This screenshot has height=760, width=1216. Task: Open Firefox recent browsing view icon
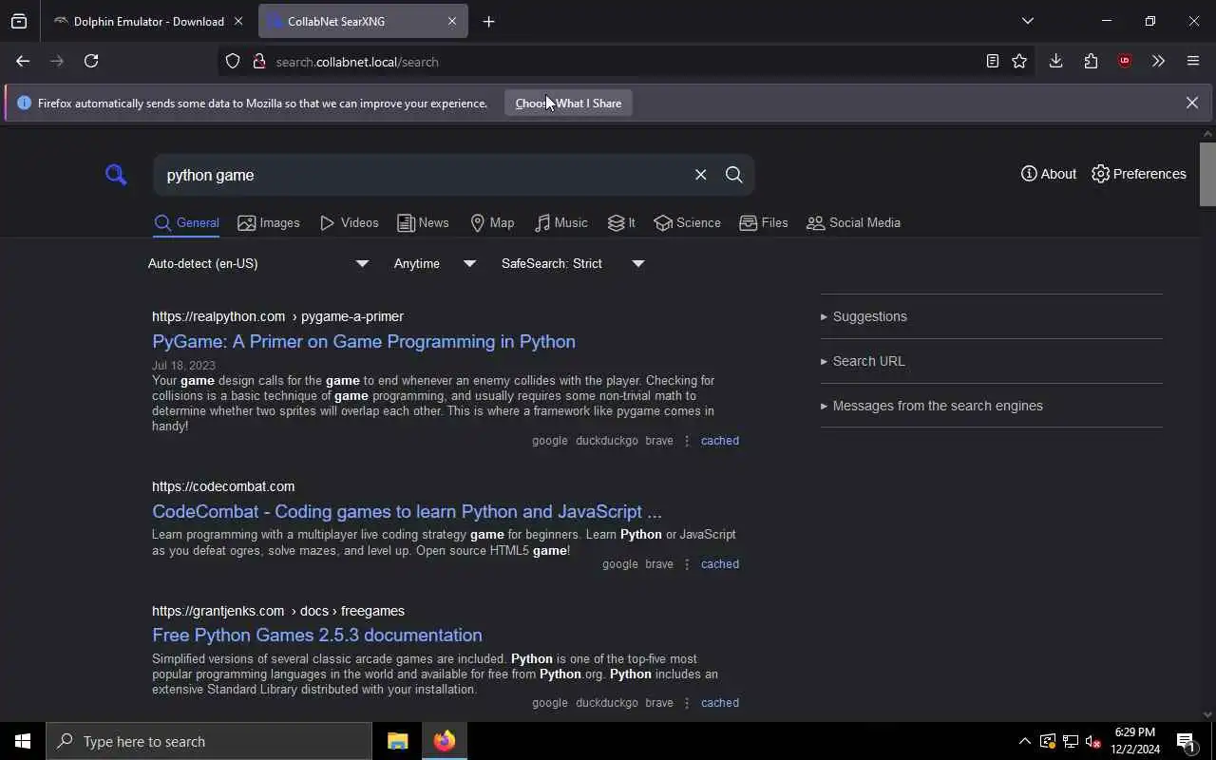tap(19, 21)
